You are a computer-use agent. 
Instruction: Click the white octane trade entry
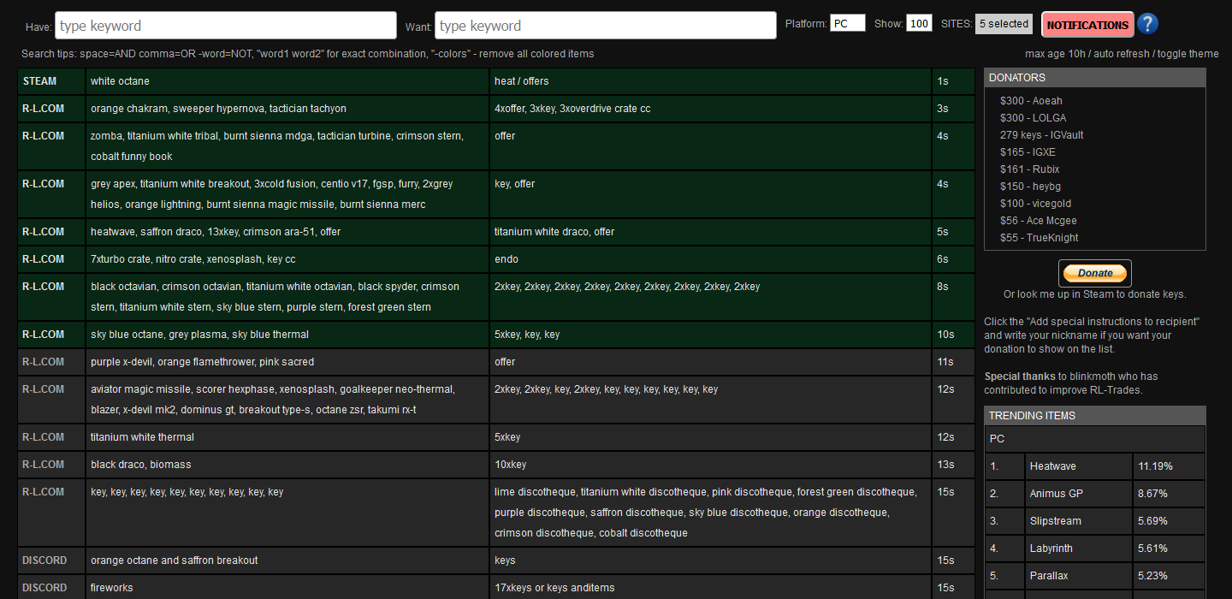pyautogui.click(x=287, y=81)
